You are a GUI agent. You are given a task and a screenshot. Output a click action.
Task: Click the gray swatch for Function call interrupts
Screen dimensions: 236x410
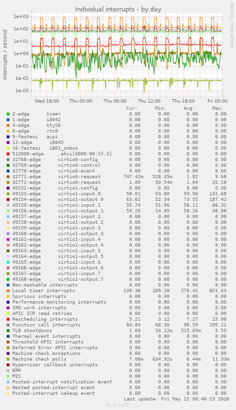pyautogui.click(x=8, y=325)
